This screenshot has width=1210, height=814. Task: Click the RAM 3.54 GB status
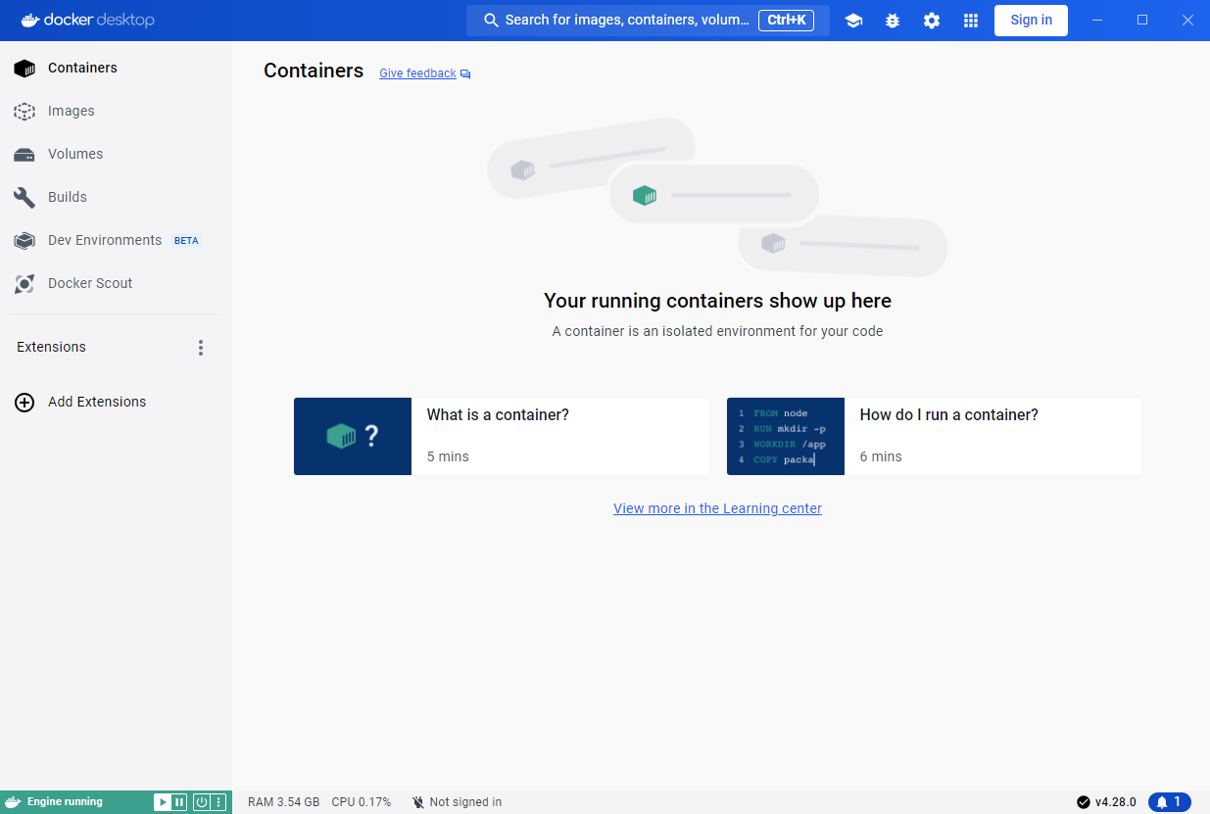tap(284, 802)
